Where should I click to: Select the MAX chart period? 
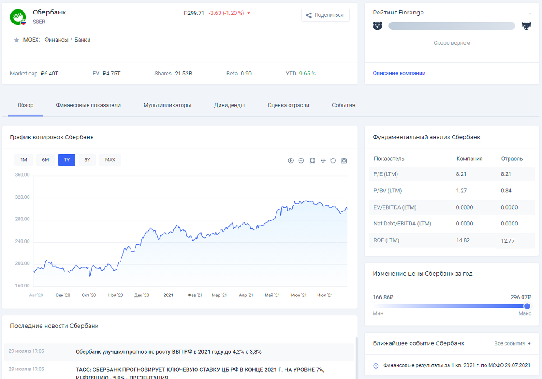coord(110,160)
